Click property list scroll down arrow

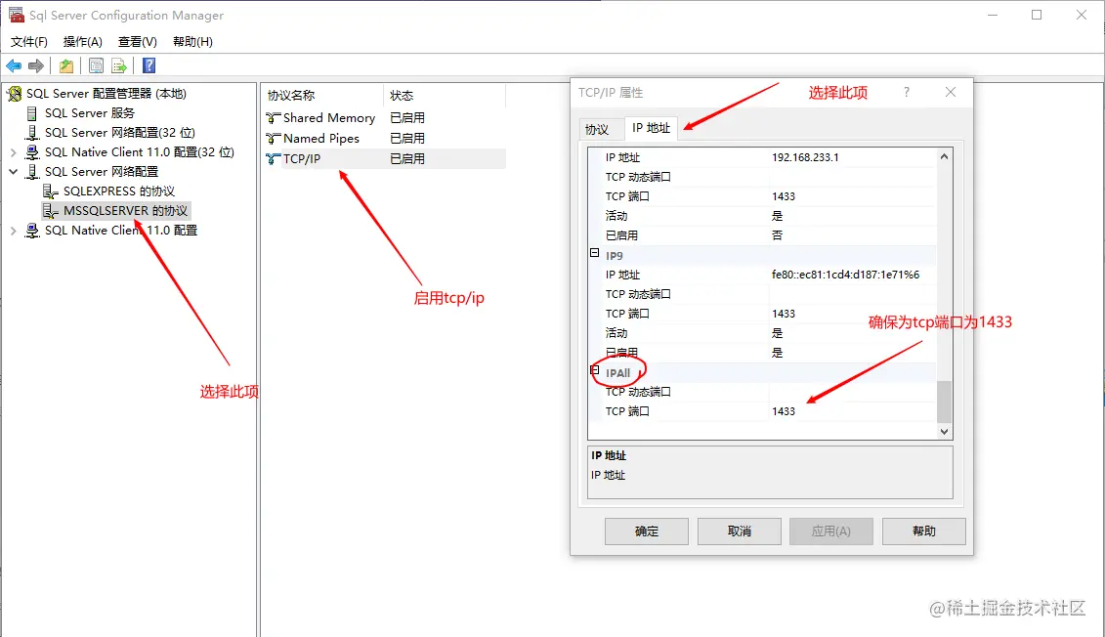[945, 431]
